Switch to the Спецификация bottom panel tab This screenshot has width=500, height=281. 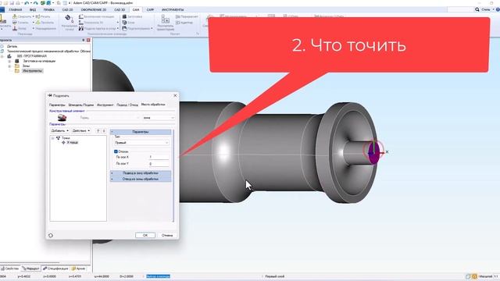click(55, 269)
